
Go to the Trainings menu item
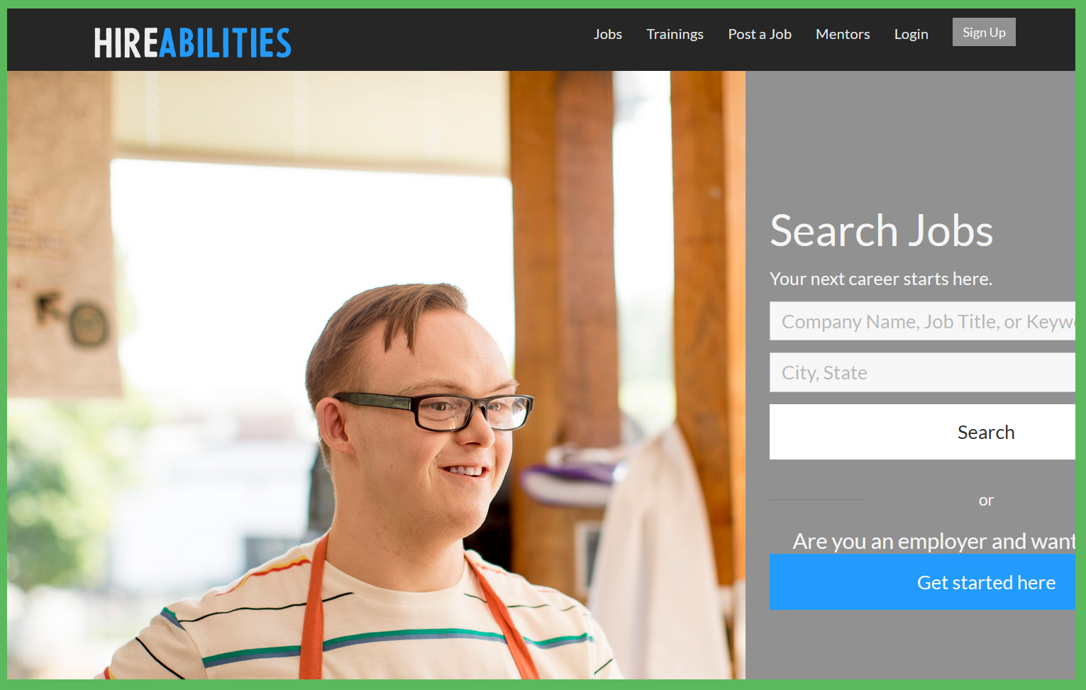(675, 34)
